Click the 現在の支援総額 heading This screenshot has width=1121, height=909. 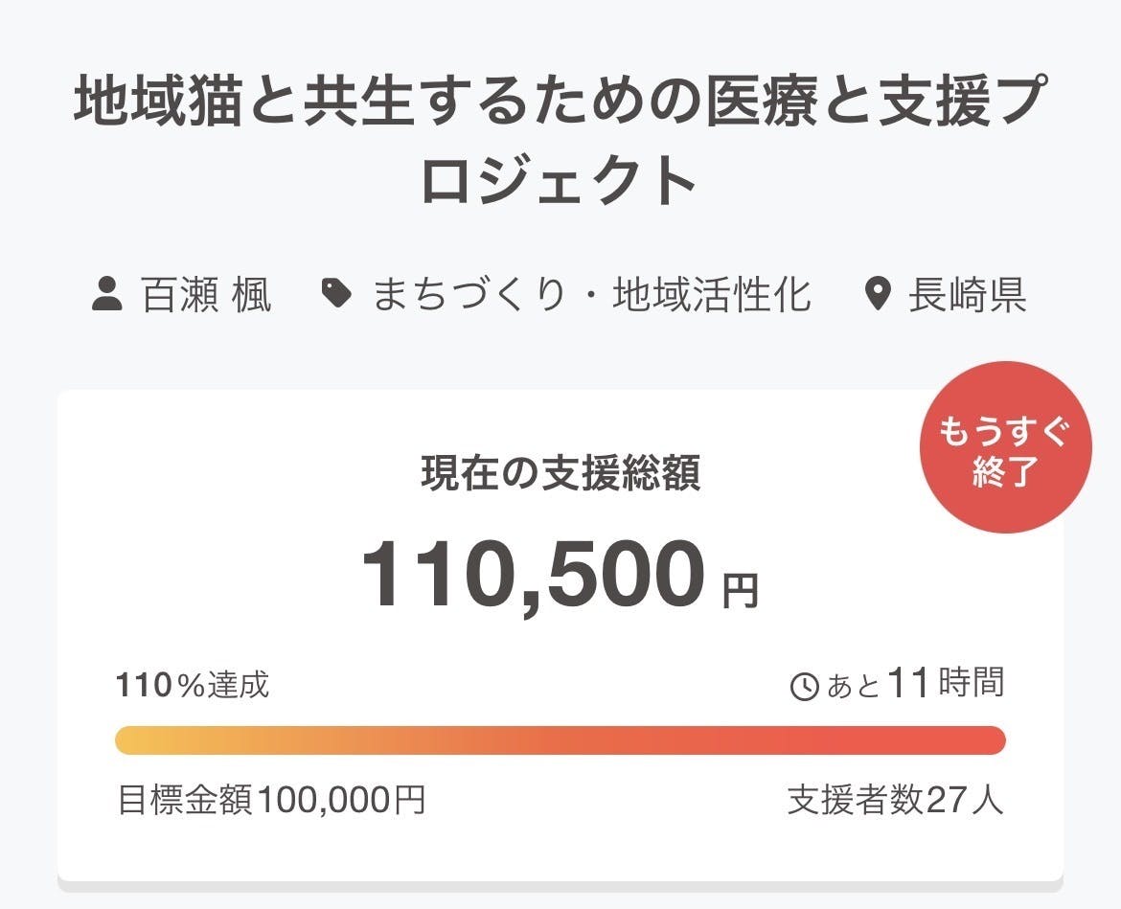coord(560,473)
